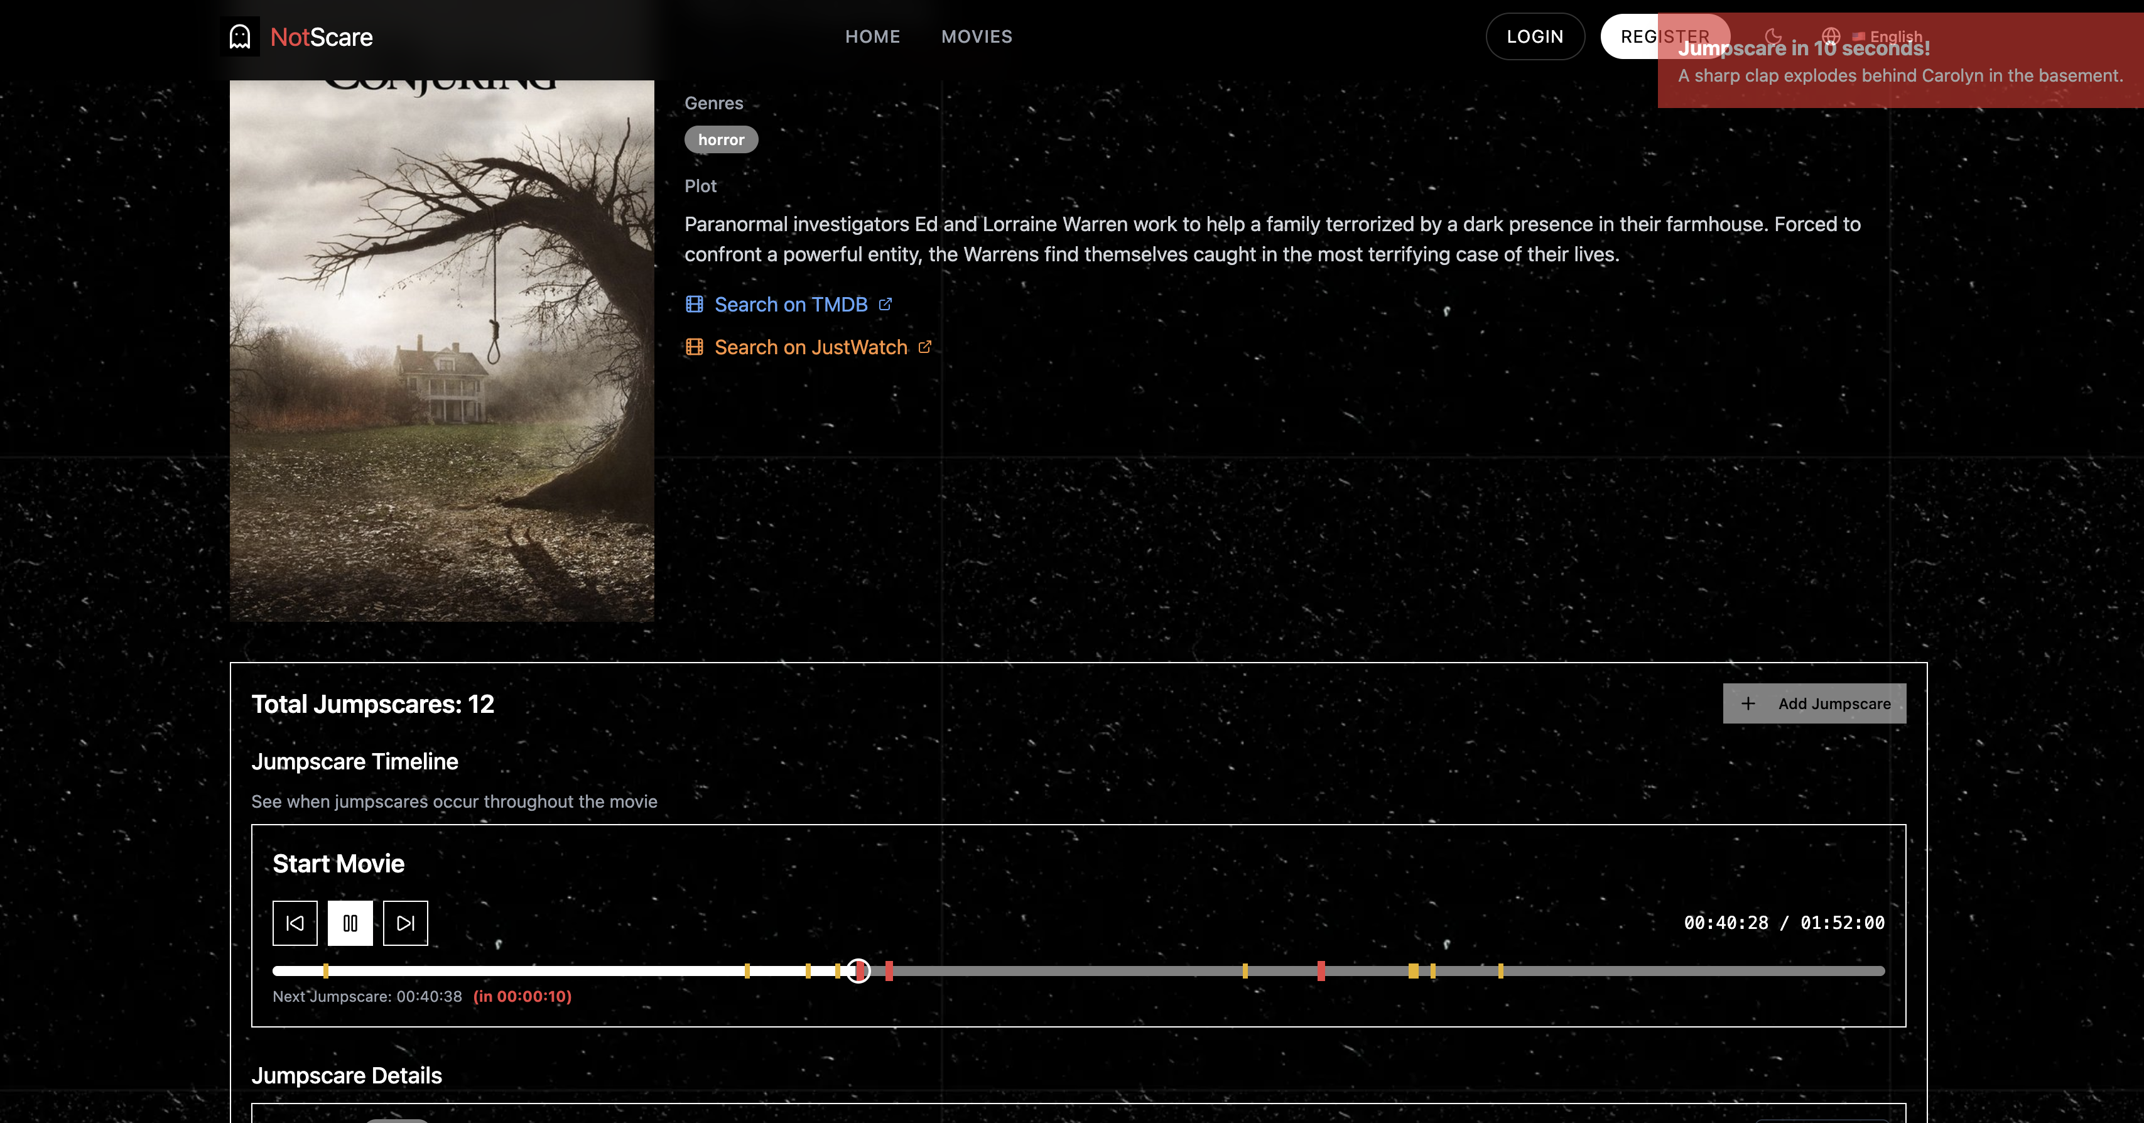Select the red marker just after the playhead
This screenshot has height=1123, width=2144.
coord(889,970)
